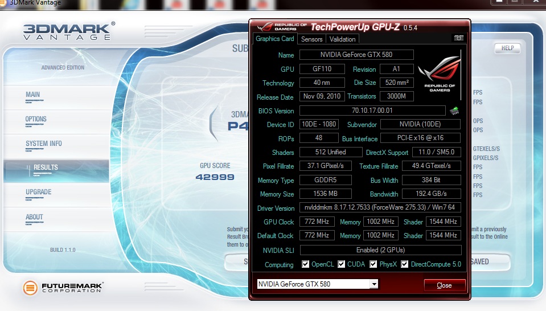546x311 pixels.
Task: Click the GPU field value GF110
Action: (322, 68)
